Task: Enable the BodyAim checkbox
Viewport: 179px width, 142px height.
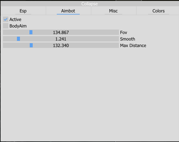Action: pyautogui.click(x=6, y=26)
